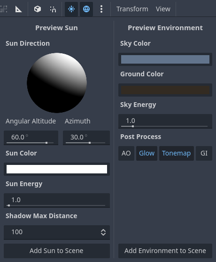This screenshot has width=216, height=262.
Task: Enable the GI post process toggle
Action: (204, 153)
